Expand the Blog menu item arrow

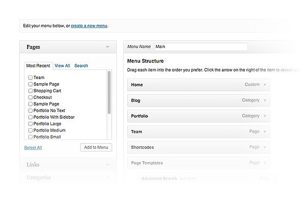tap(265, 100)
